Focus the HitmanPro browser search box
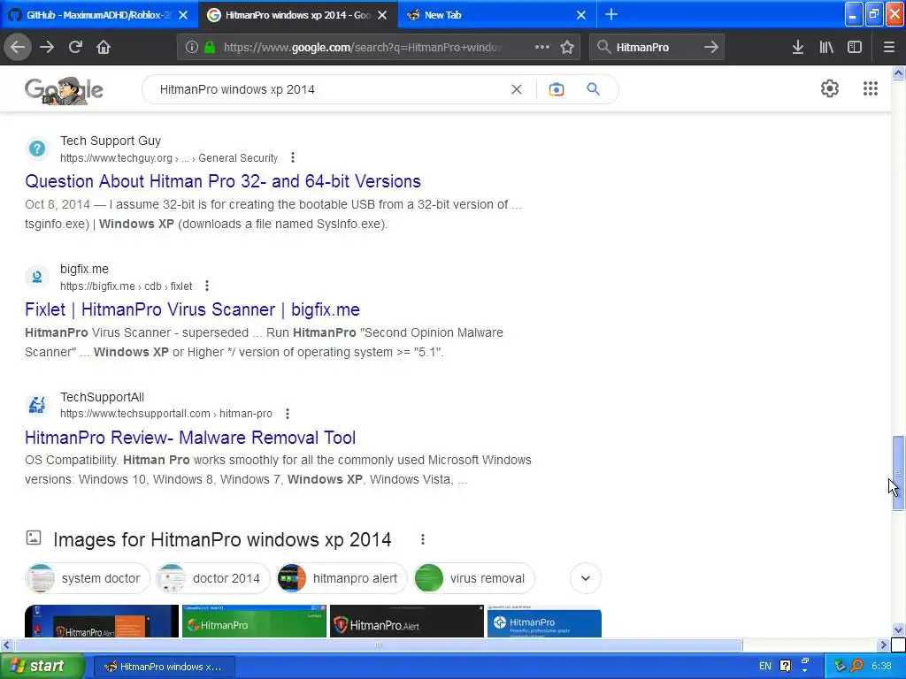This screenshot has height=679, width=906. [656, 48]
